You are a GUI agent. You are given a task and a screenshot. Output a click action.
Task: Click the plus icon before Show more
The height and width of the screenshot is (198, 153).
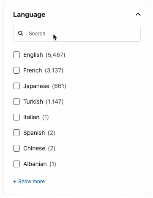pyautogui.click(x=15, y=182)
